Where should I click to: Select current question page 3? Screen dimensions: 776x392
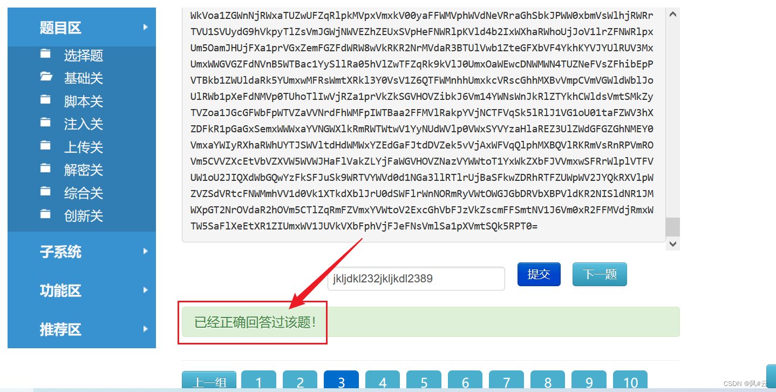tap(342, 381)
